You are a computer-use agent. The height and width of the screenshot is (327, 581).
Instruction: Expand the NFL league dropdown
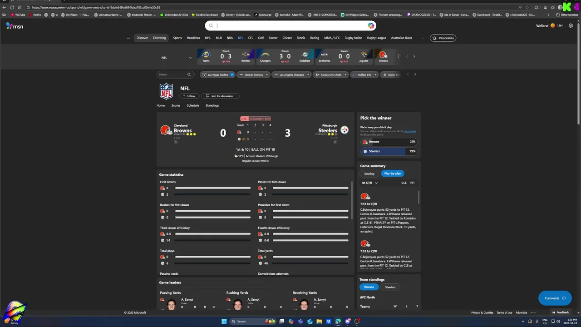177,58
